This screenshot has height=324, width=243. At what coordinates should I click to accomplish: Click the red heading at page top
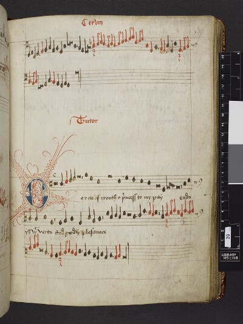point(92,22)
